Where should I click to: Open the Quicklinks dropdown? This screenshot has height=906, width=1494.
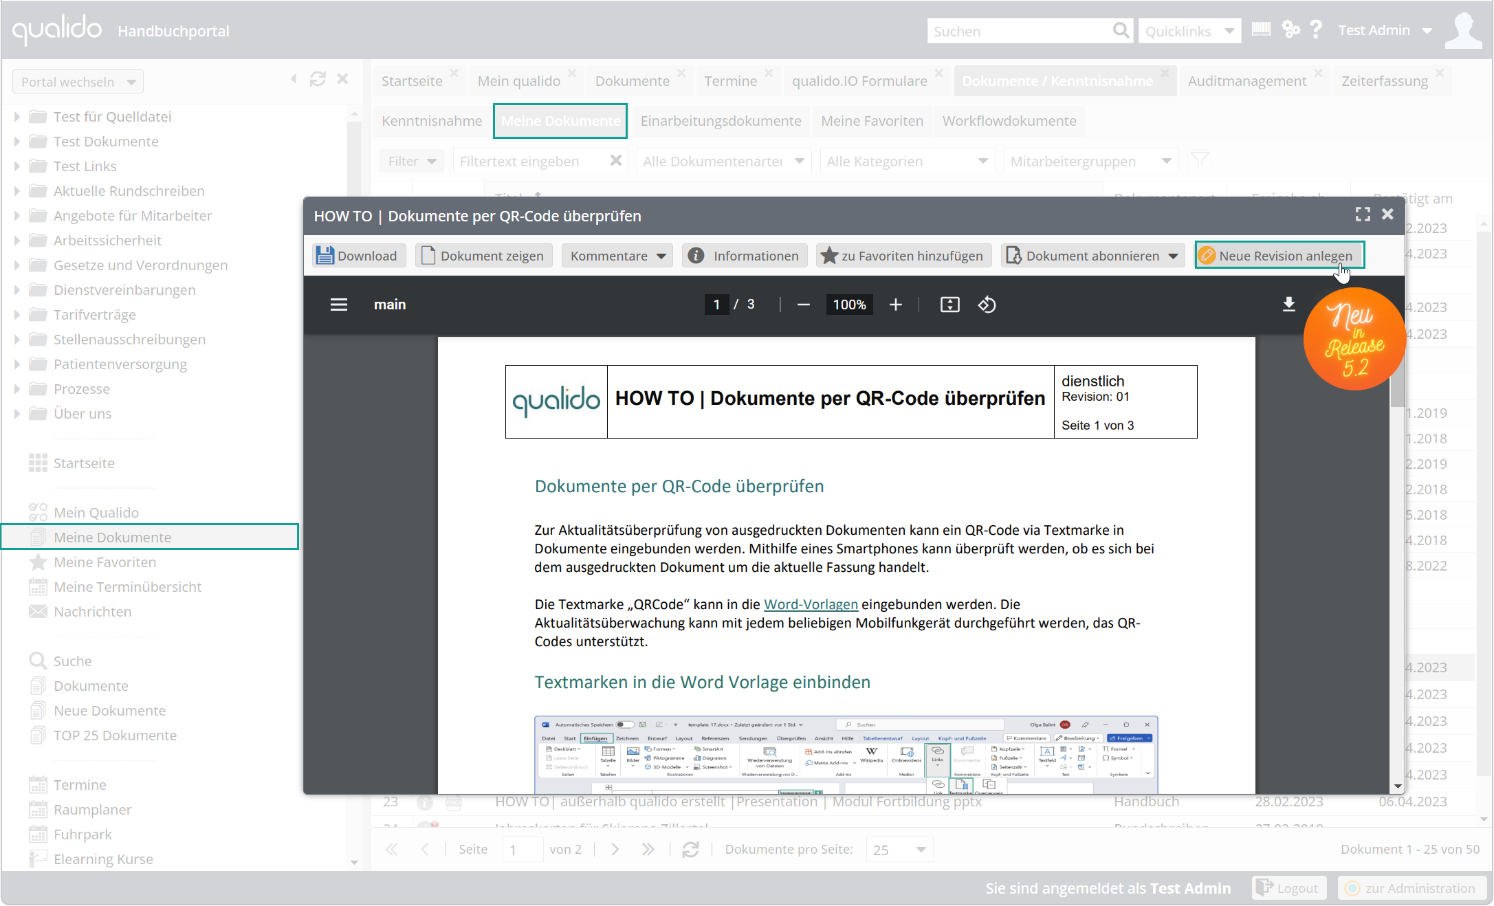[x=1189, y=31]
